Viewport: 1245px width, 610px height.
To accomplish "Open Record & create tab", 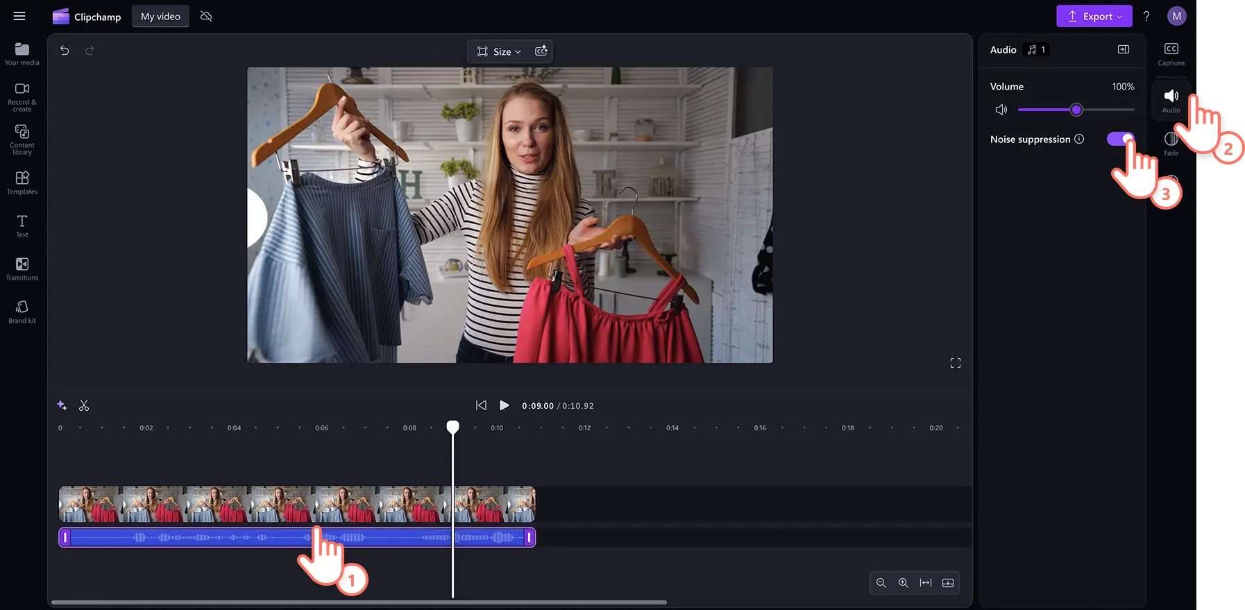I will coord(22,97).
